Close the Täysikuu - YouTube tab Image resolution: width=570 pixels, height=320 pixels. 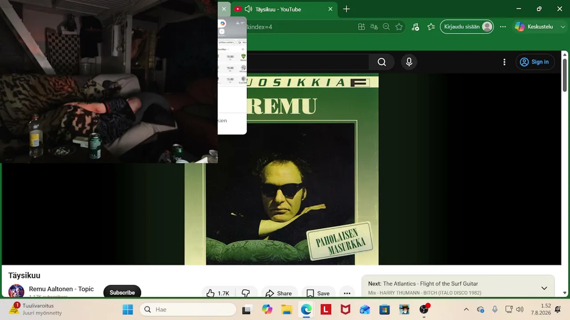tap(330, 9)
